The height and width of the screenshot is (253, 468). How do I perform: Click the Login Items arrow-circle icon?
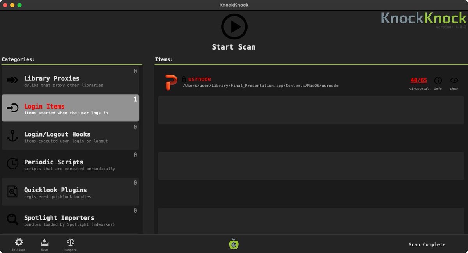12,108
